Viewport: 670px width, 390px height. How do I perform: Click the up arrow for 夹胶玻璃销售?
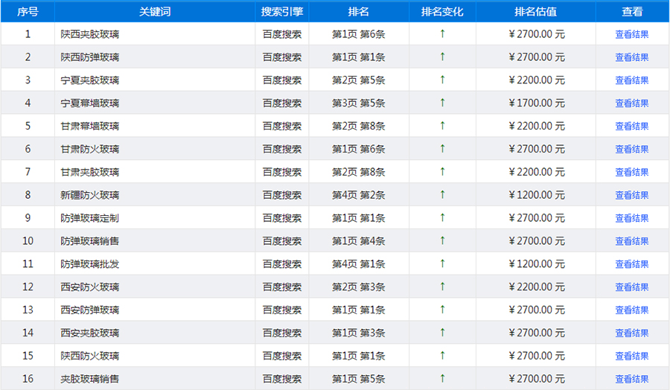[442, 379]
